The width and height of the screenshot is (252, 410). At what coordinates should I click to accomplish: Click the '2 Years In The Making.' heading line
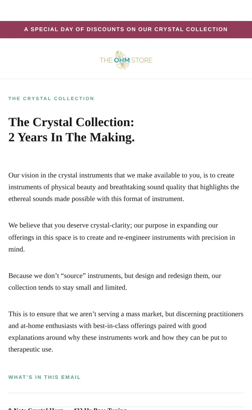[x=72, y=137]
